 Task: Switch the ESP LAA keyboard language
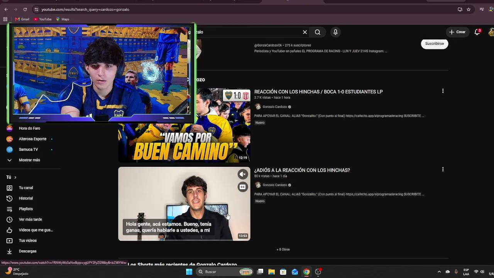coord(466,272)
